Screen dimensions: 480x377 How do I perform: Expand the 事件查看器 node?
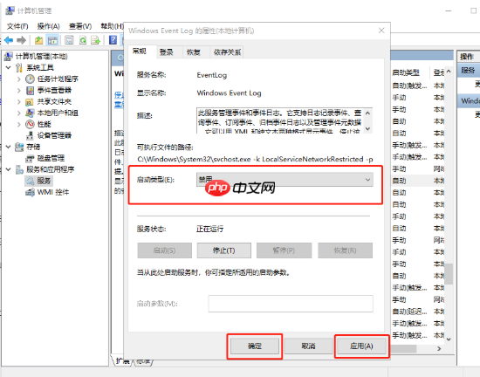point(19,90)
